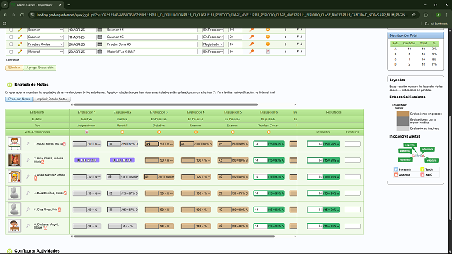The width and height of the screenshot is (452, 254).
Task: Click the Eliminar button
Action: (14, 68)
